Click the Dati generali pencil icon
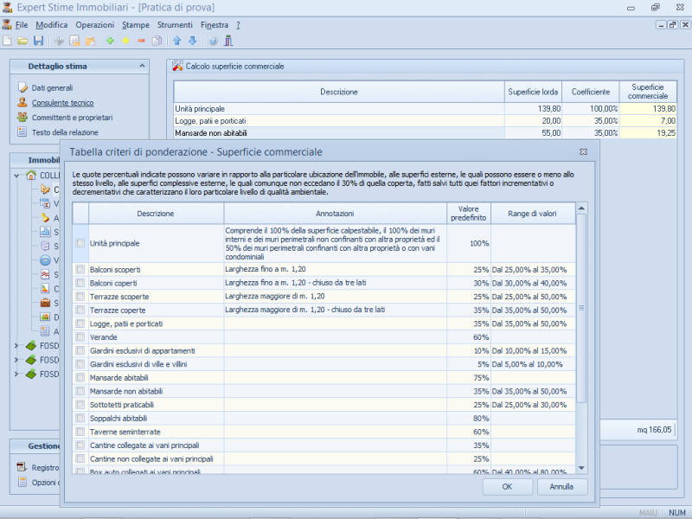Screen dimensions: 692x519 point(22,87)
